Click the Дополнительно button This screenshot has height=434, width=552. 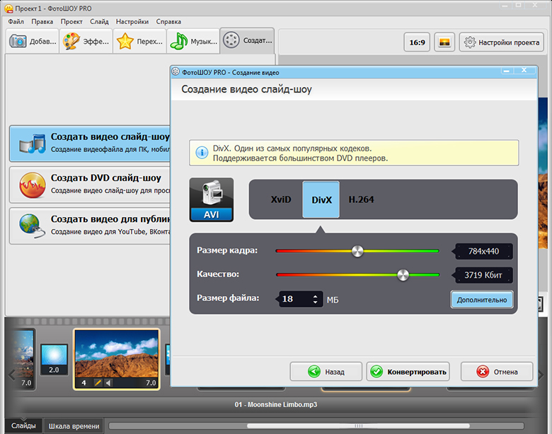[482, 300]
